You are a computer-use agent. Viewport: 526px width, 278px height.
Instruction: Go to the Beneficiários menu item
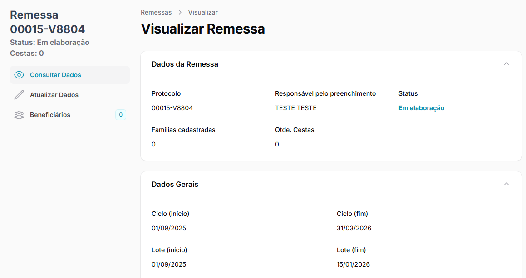coord(50,115)
